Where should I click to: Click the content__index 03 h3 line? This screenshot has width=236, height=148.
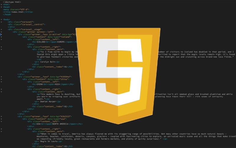coord(53,146)
